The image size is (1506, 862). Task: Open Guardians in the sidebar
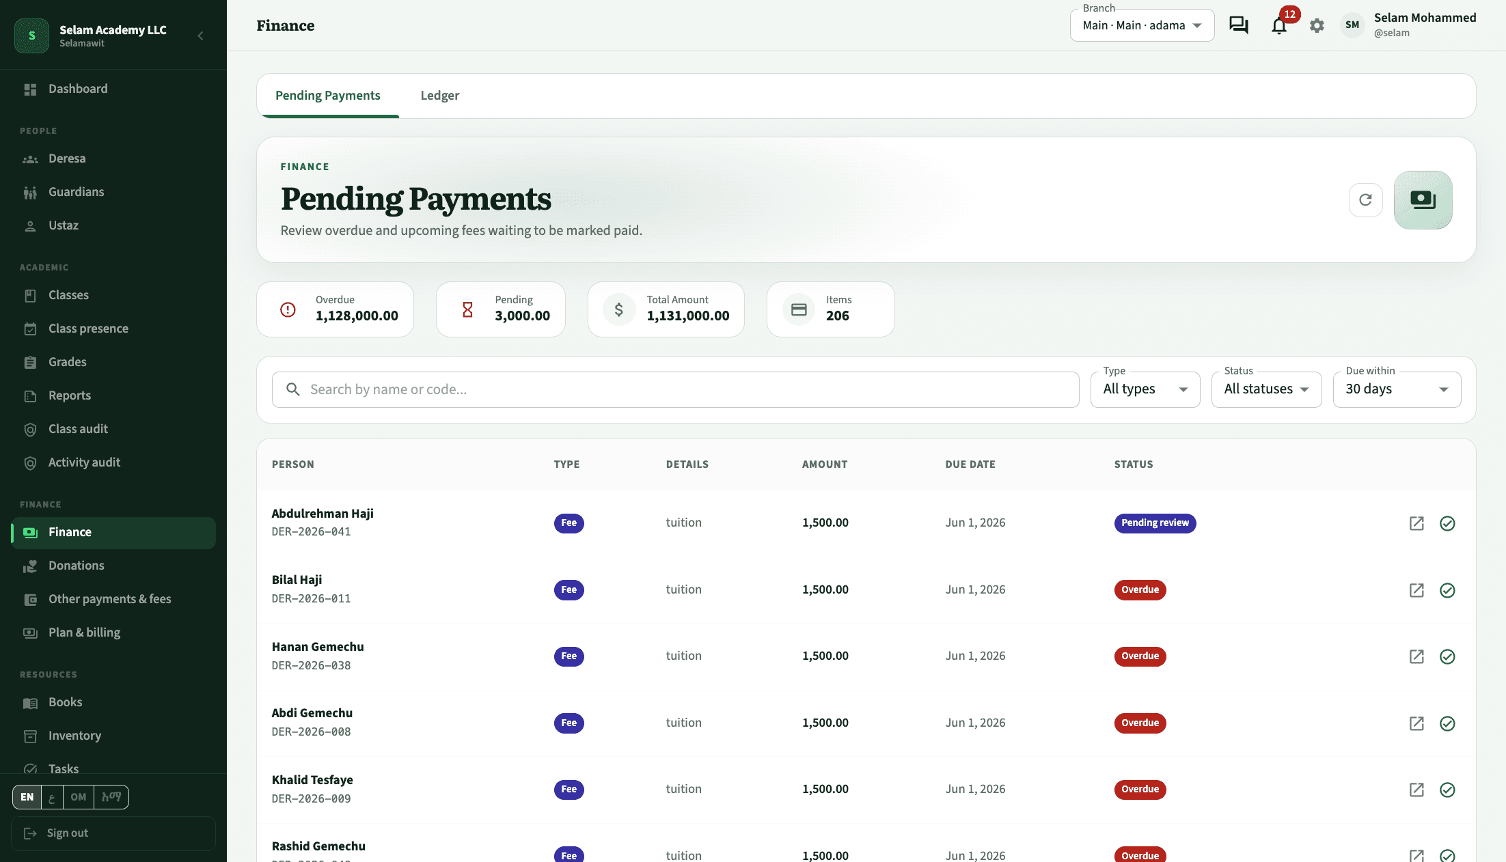(113, 192)
